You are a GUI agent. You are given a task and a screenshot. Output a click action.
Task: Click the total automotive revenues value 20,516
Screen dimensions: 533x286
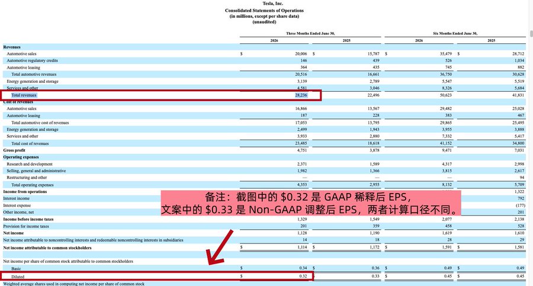tap(301, 74)
